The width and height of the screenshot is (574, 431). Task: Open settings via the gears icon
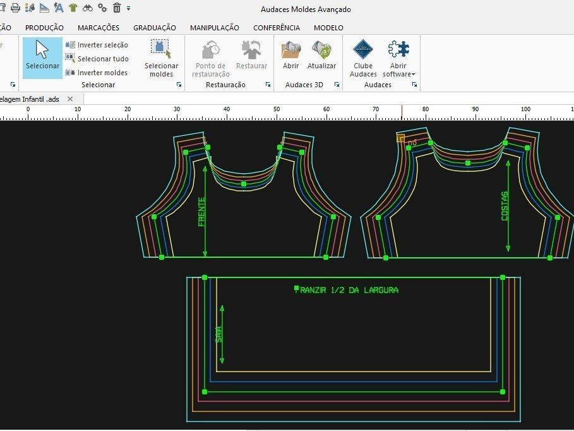[102, 8]
